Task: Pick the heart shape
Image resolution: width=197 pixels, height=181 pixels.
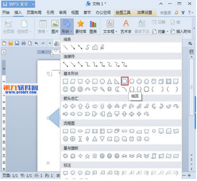Action: click(x=95, y=89)
